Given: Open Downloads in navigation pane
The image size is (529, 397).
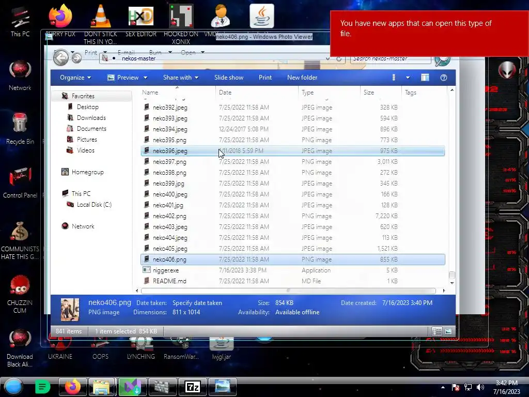Looking at the screenshot, I should pyautogui.click(x=91, y=118).
